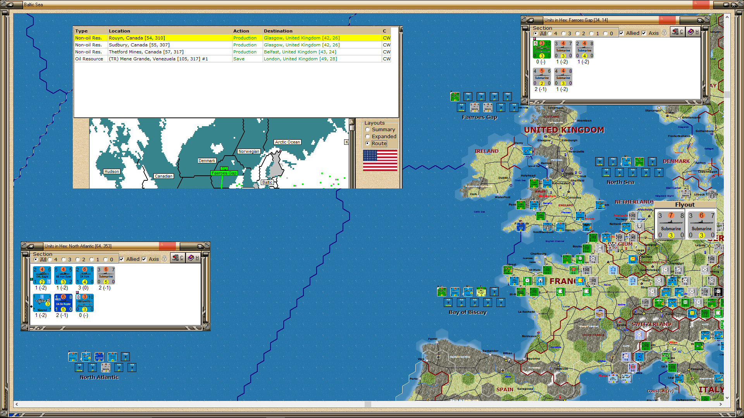Select the CA York cruiser counter
744x418 pixels.
84,275
